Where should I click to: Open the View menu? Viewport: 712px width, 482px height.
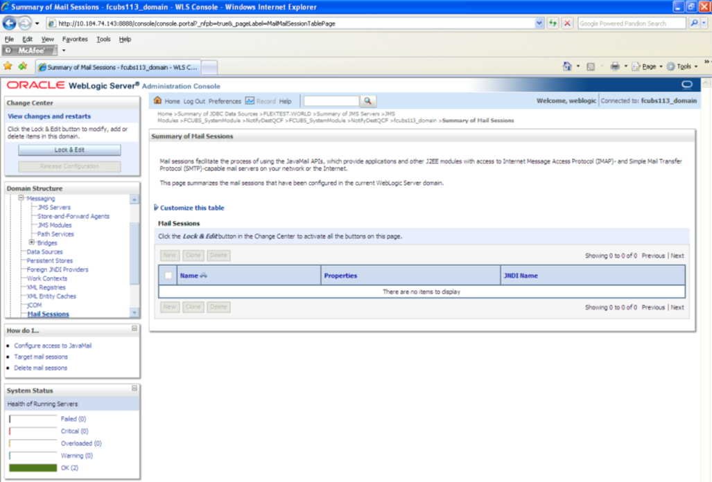coord(47,39)
